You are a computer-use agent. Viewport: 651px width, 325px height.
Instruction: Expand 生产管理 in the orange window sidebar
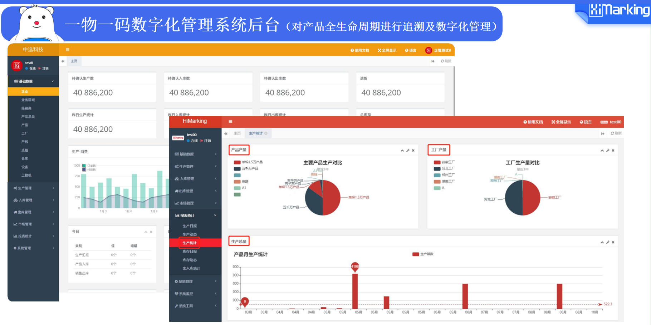(x=33, y=188)
